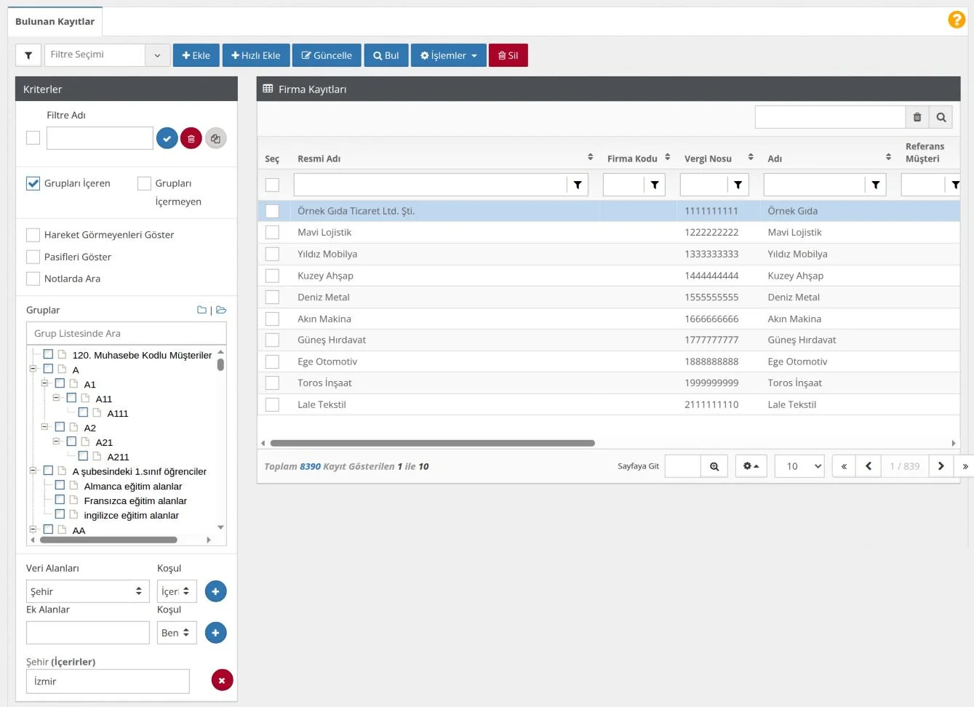This screenshot has width=974, height=707.
Task: Delete filter with the red trash icon
Action: point(191,138)
